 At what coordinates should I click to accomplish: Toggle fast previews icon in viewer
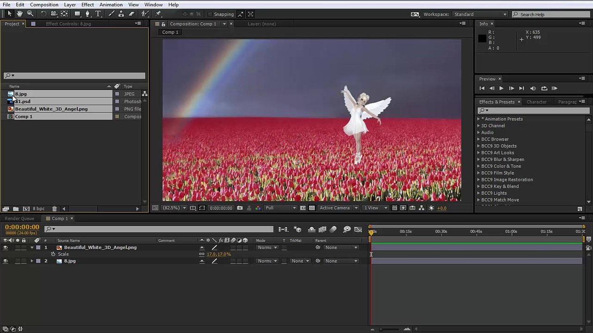(x=403, y=208)
